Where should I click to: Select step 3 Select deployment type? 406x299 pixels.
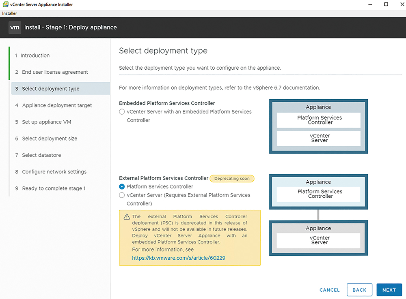pos(60,89)
